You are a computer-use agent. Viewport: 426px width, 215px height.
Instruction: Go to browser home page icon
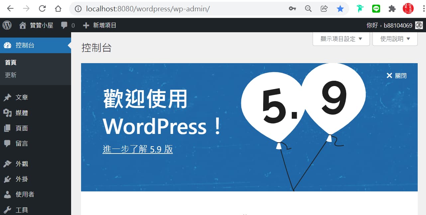pyautogui.click(x=58, y=9)
